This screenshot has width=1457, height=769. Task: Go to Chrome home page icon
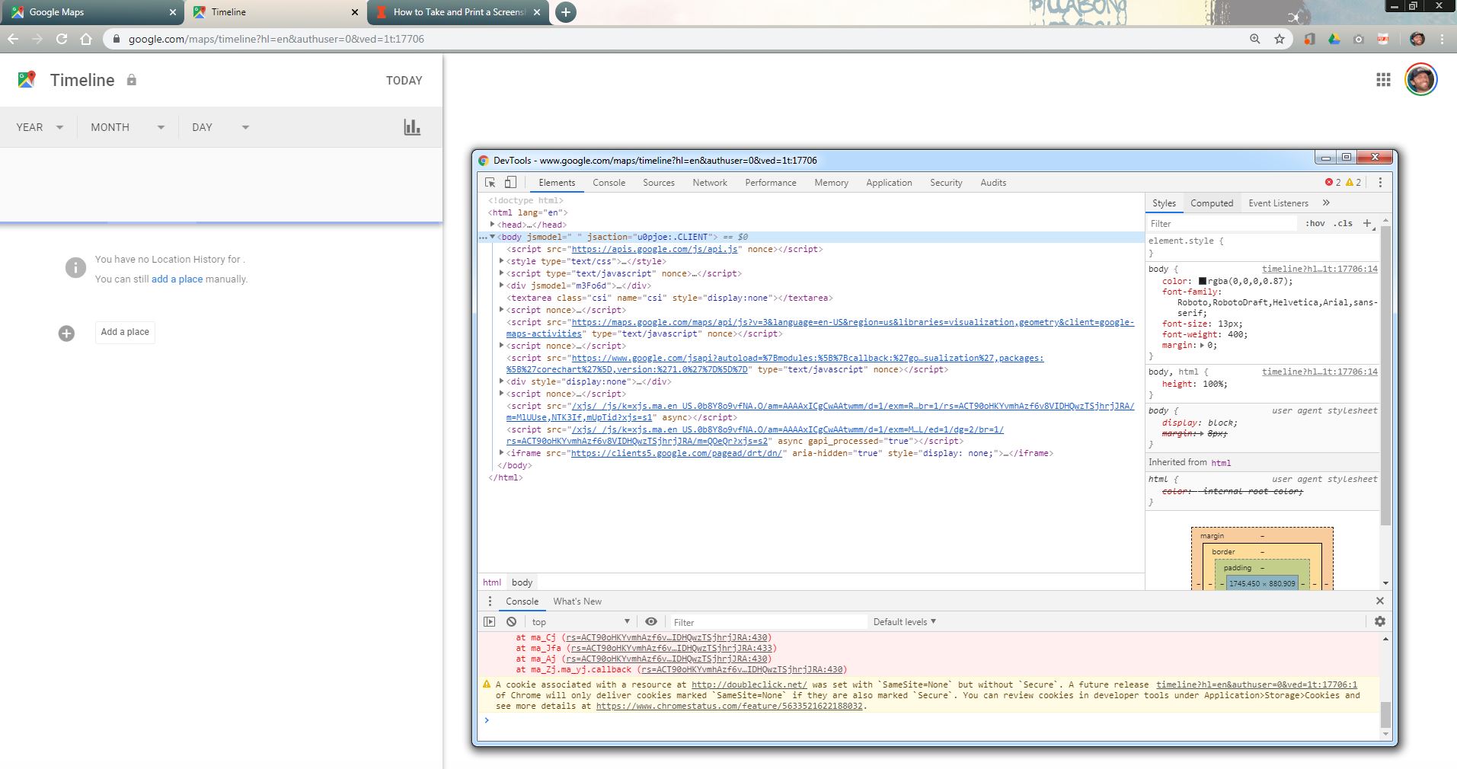tap(86, 39)
